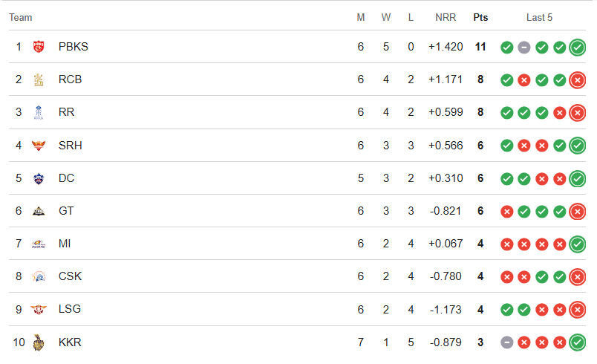Open the PBKS team name link
The image size is (597, 364).
[x=74, y=47]
